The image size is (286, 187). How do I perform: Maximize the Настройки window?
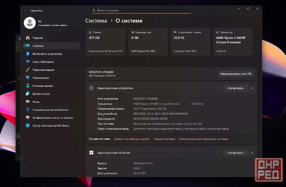[x=248, y=9]
